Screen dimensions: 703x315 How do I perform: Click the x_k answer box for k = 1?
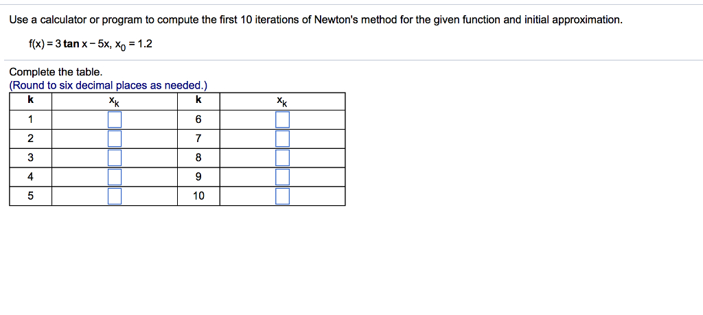[x=115, y=120]
